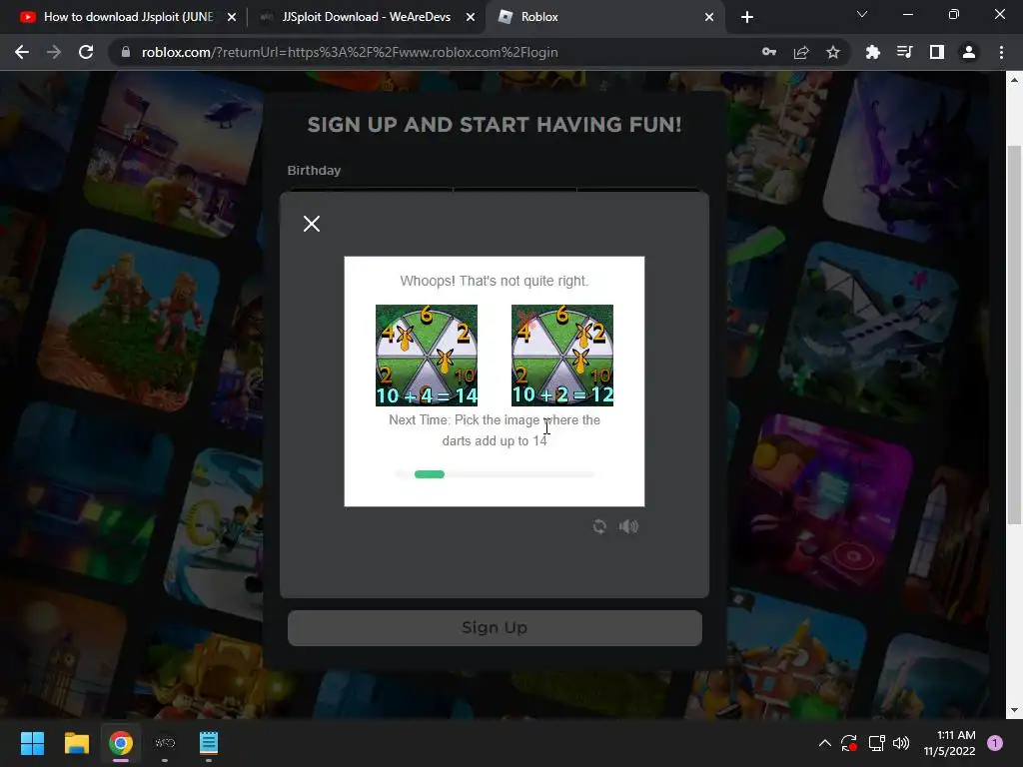Click the Chrome taskbar icon
The width and height of the screenshot is (1023, 767).
[x=121, y=743]
